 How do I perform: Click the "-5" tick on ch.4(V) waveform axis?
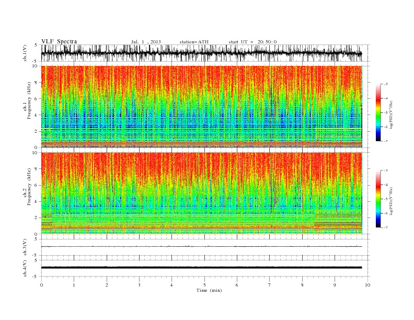pyautogui.click(x=35, y=277)
